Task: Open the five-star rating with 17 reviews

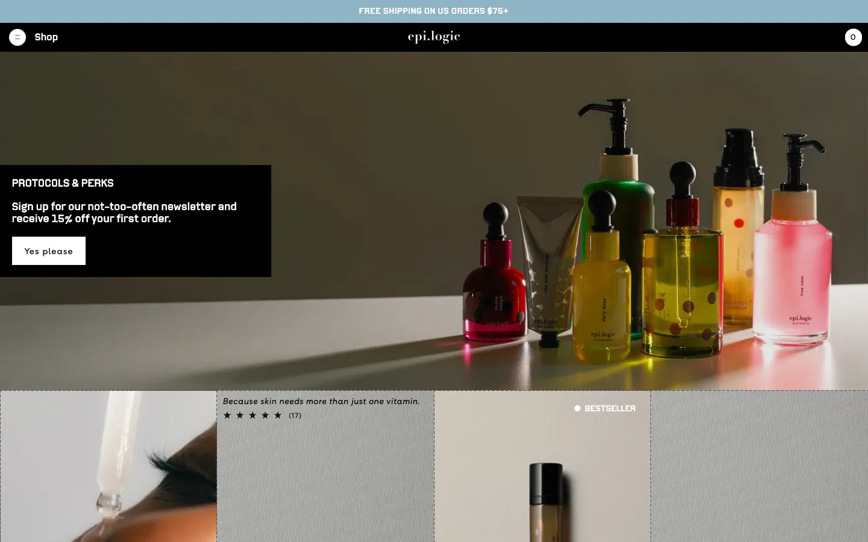Action: click(x=262, y=416)
